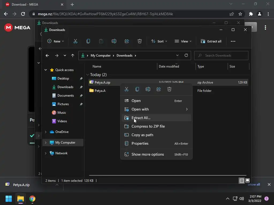Click the Delete icon in context menu
This screenshot has width=274, height=205.
(169, 89)
